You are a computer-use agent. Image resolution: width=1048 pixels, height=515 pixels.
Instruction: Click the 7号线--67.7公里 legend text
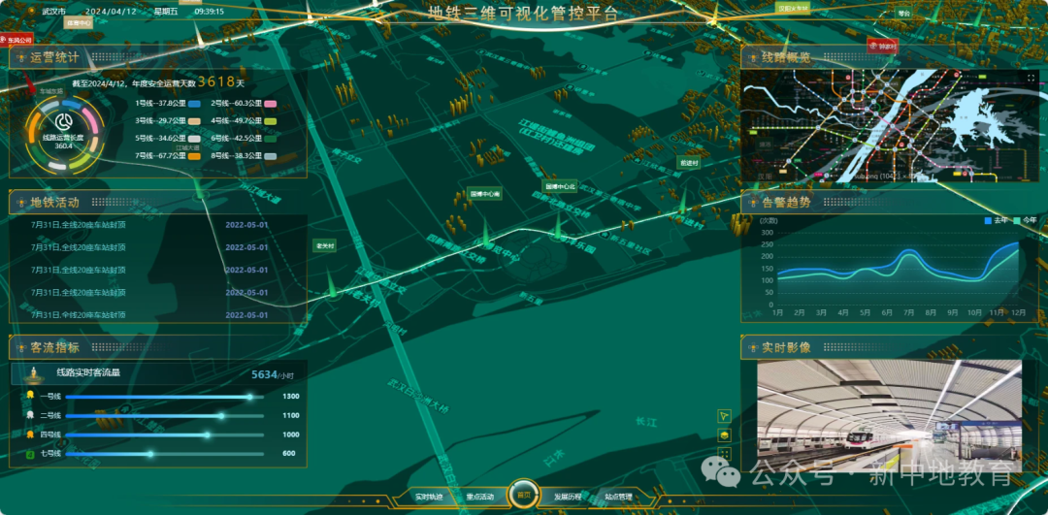click(160, 156)
